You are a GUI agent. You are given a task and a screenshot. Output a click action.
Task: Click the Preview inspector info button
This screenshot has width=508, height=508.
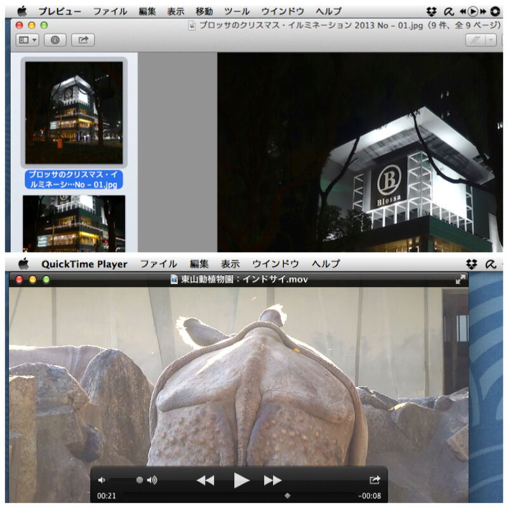coord(55,40)
